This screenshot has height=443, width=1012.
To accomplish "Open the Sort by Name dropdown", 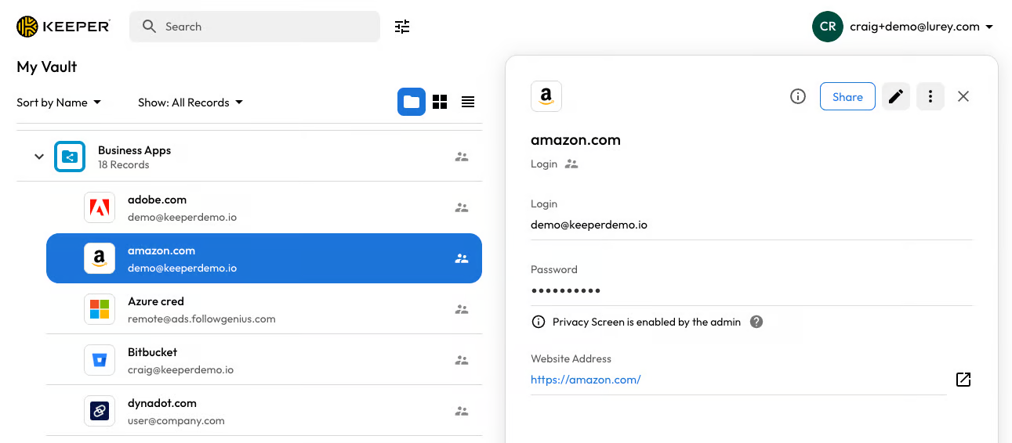I will coord(59,103).
